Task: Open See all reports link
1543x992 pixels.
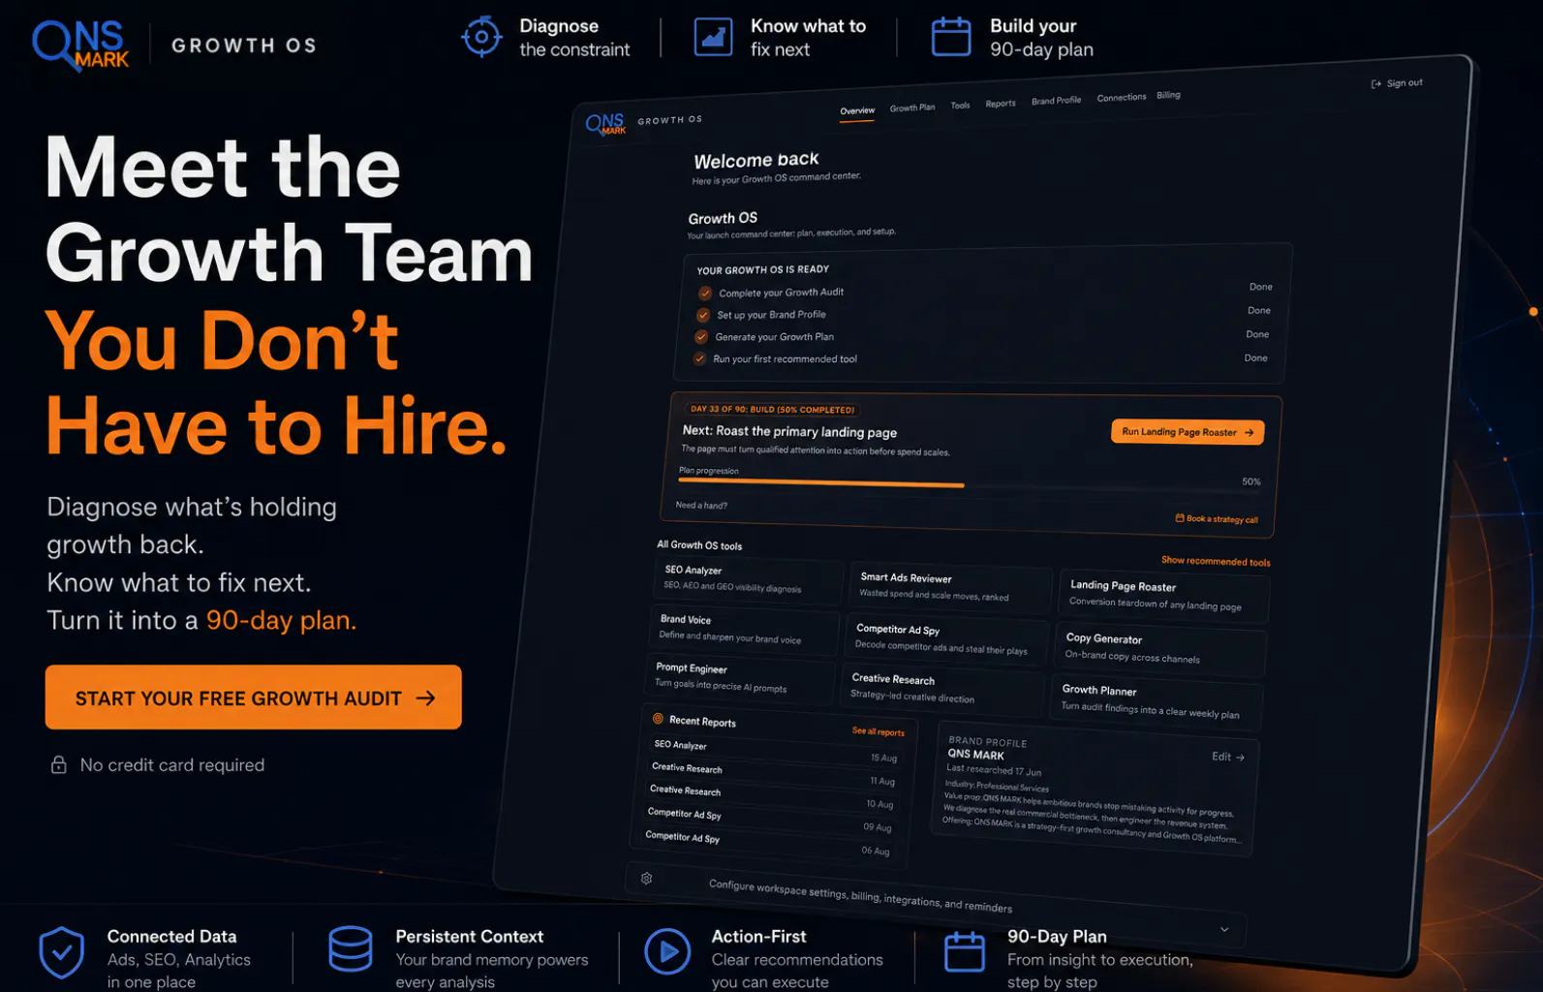Action: click(x=879, y=731)
